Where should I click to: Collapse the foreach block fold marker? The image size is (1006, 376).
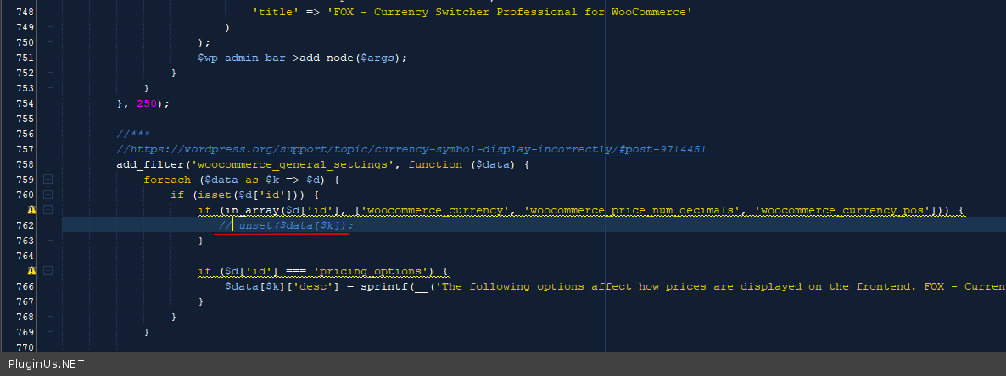48,180
